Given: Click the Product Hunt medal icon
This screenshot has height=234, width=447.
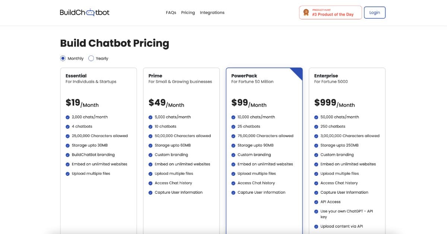Looking at the screenshot, I should coord(306,12).
